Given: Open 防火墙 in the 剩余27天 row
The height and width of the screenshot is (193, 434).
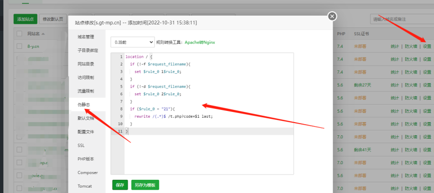Looking at the screenshot, I should pos(411,85).
